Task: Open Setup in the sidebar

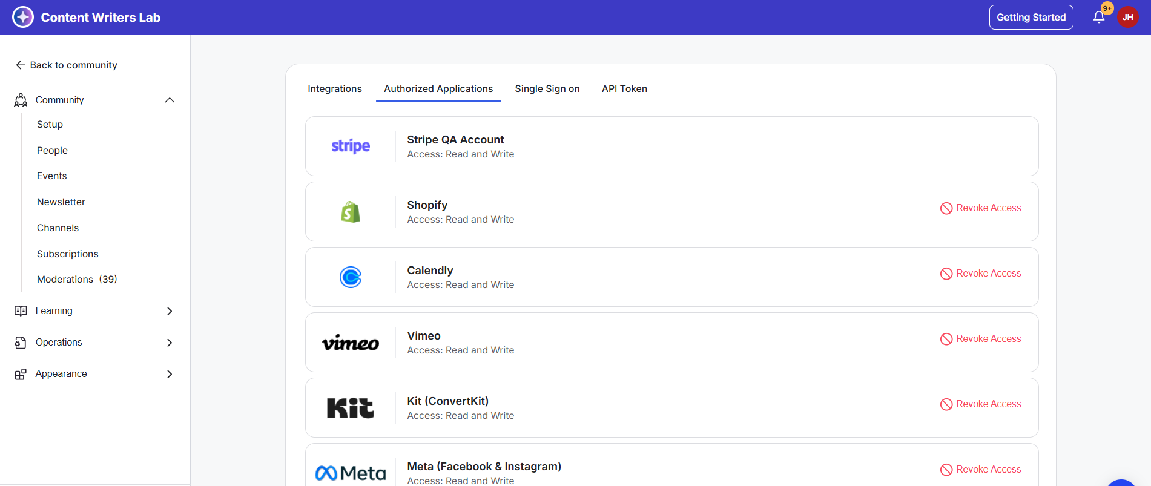Action: tap(50, 124)
